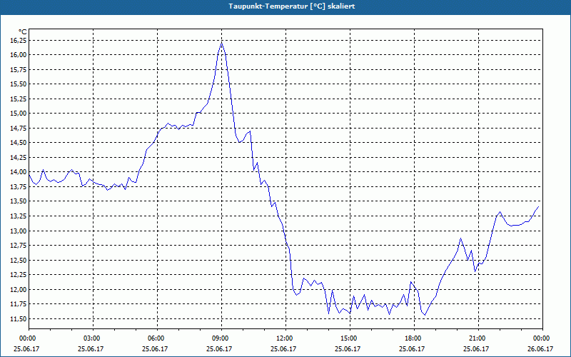The width and height of the screenshot is (571, 357).
Task: Click the '25.06.17' date under 21:00
Action: [x=476, y=349]
